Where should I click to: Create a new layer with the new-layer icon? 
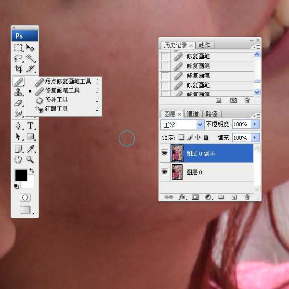coord(234,197)
